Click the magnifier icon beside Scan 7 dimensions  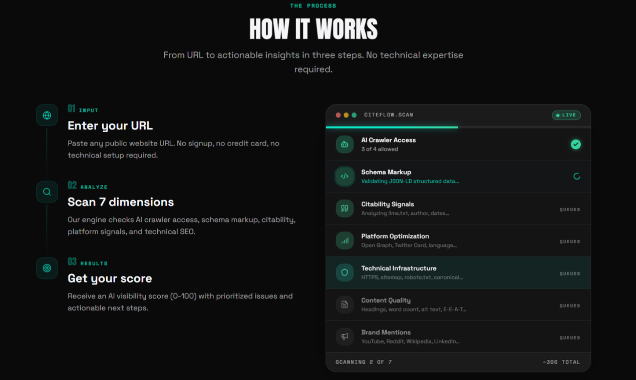(47, 192)
